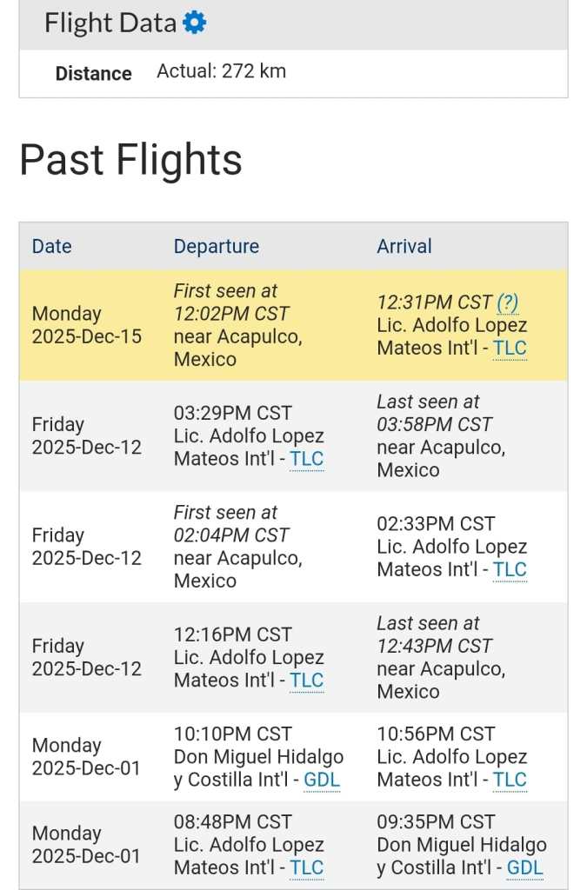587x890 pixels.
Task: Click the Arrival column header
Action: (404, 246)
